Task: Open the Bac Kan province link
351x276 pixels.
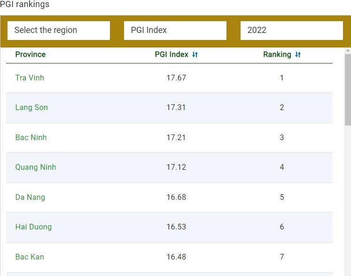Action: (x=30, y=257)
